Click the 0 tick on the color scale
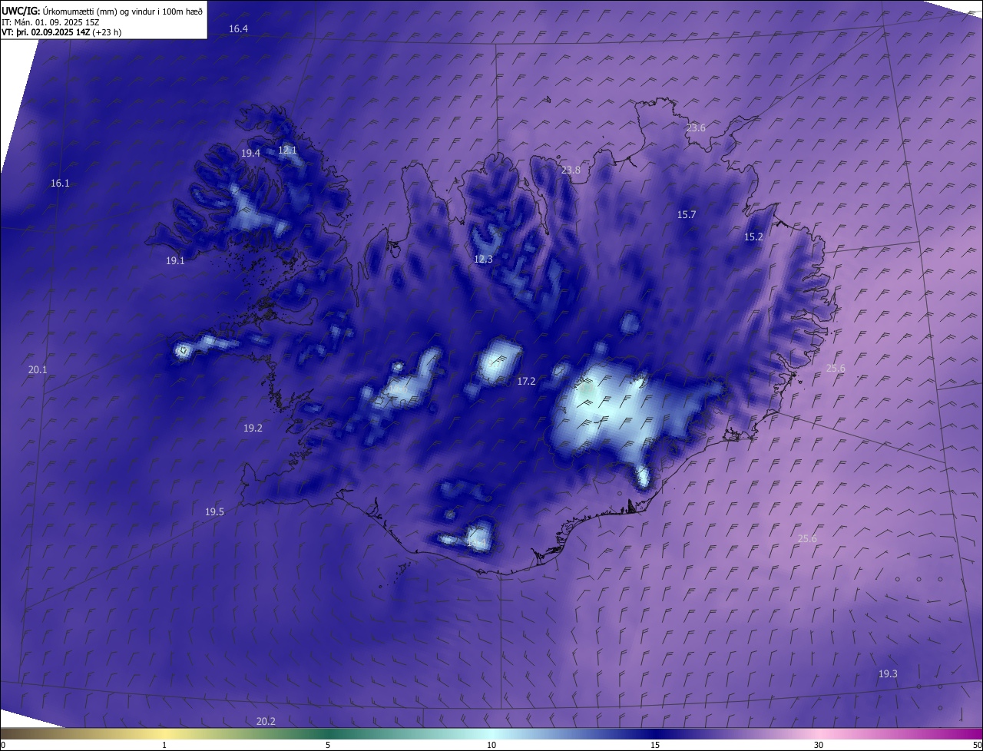Screen dimensions: 983x751 [x=3, y=745]
